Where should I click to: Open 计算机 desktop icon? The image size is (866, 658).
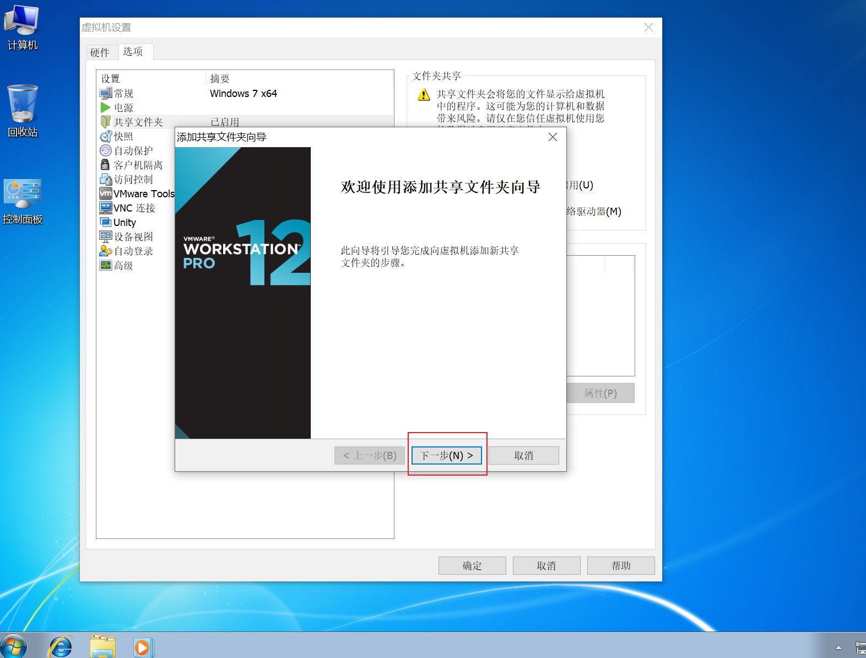(22, 28)
